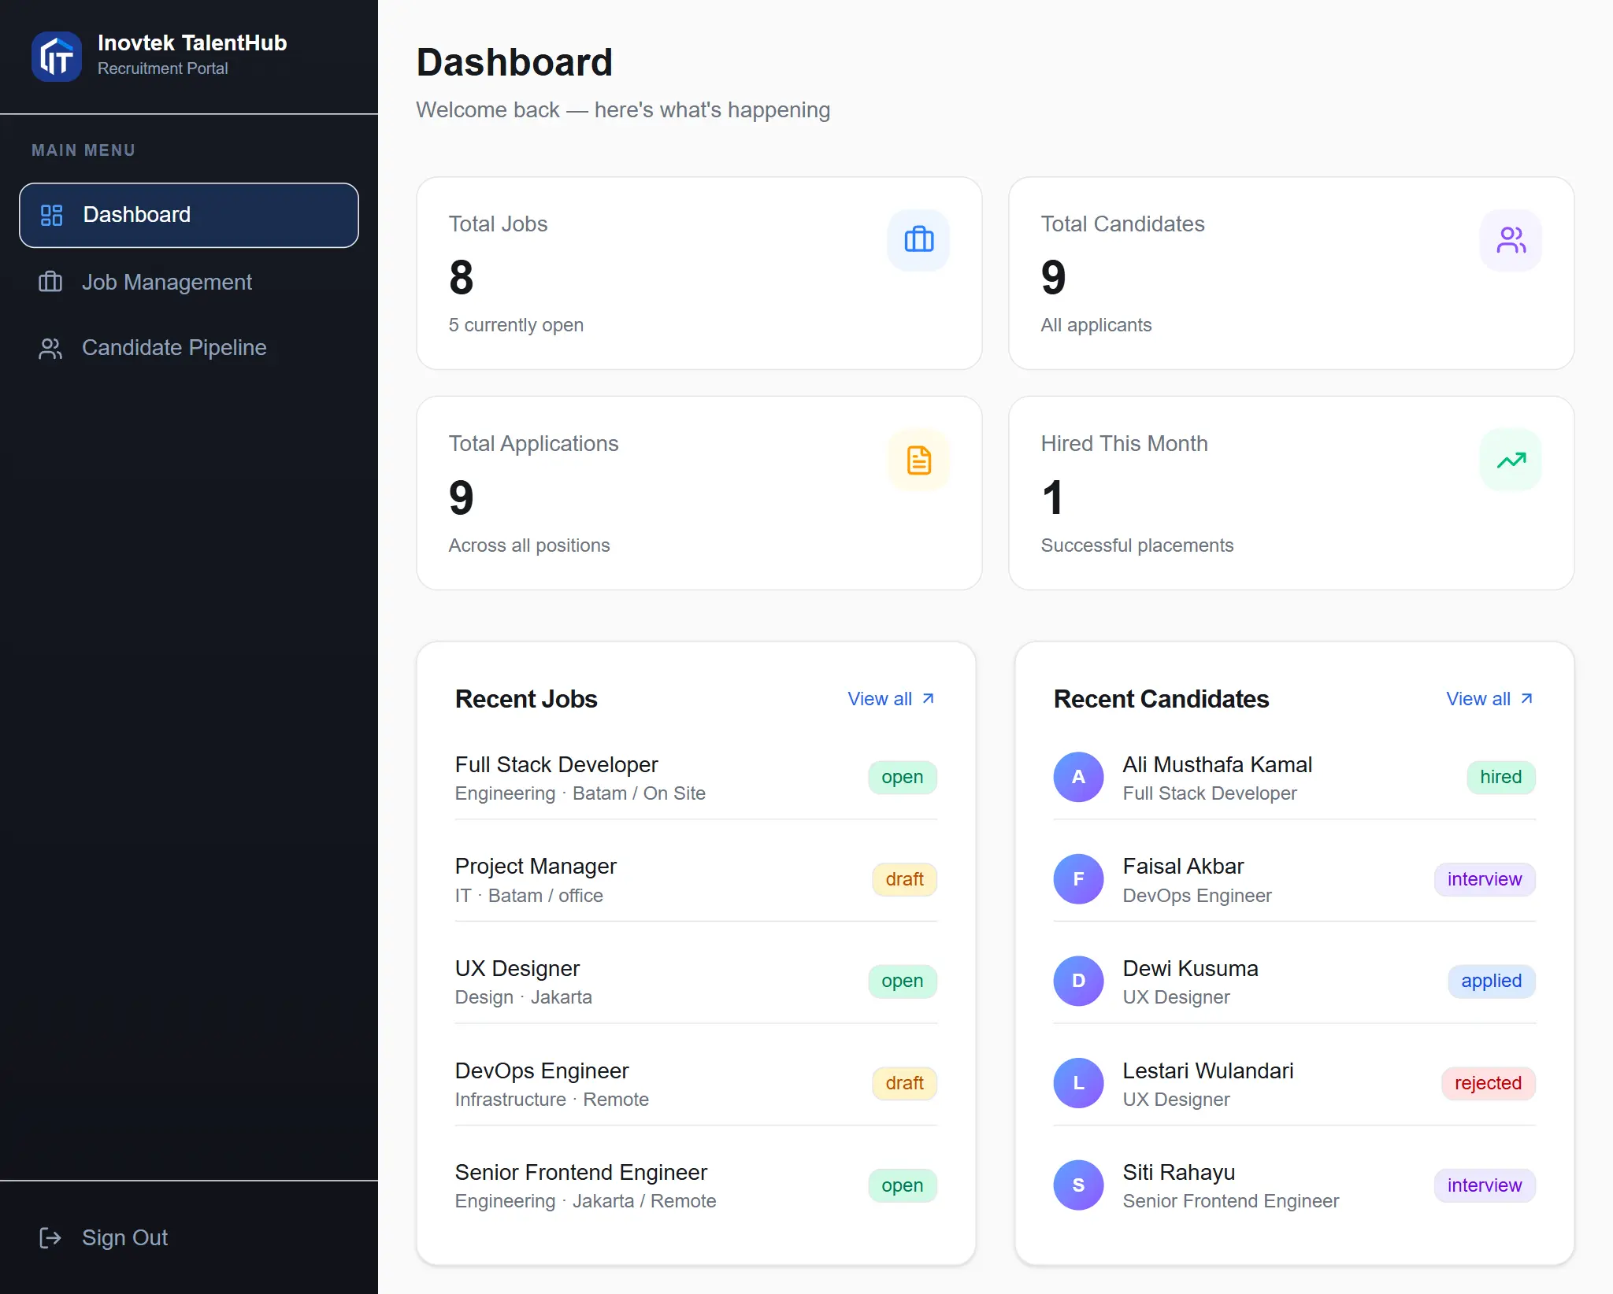Screen dimensions: 1613x1294
Task: Click the open badge for Full Stack Developer
Action: [903, 777]
